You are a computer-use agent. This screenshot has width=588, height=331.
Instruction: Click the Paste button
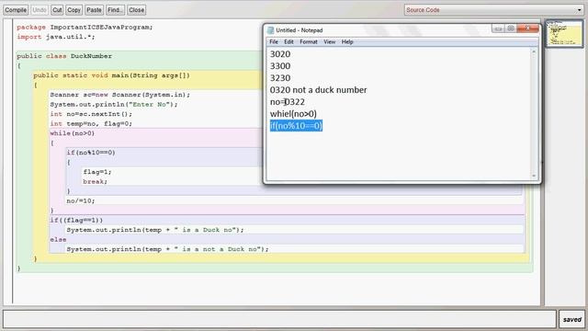[x=94, y=10]
